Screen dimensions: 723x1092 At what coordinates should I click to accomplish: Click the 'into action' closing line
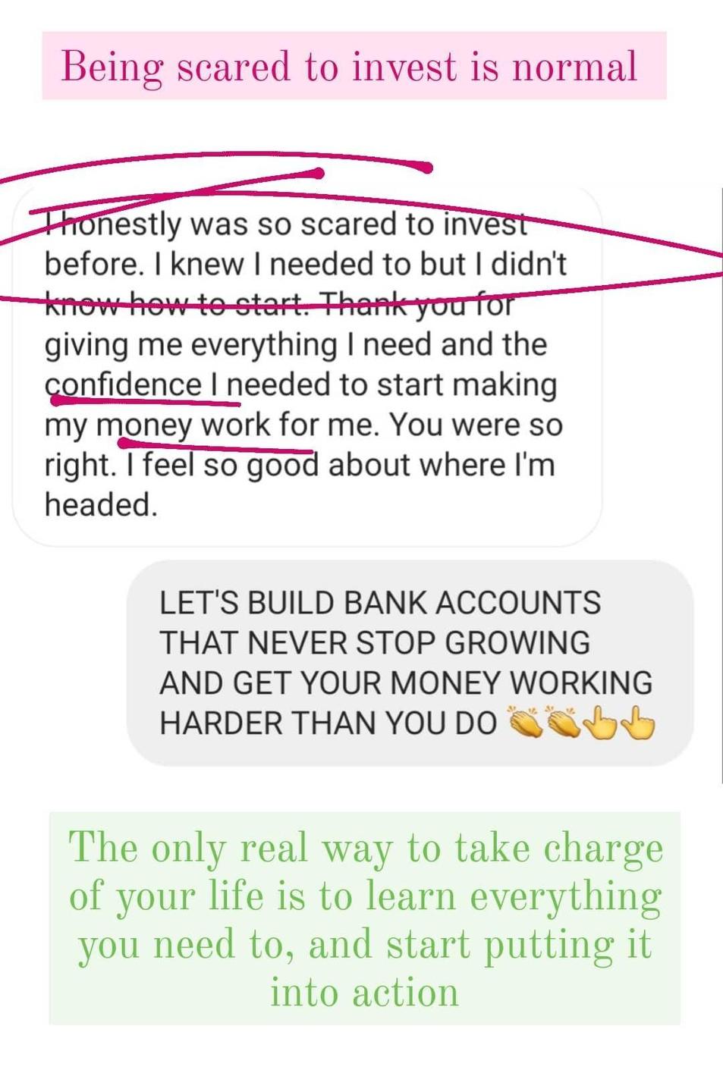pyautogui.click(x=365, y=993)
